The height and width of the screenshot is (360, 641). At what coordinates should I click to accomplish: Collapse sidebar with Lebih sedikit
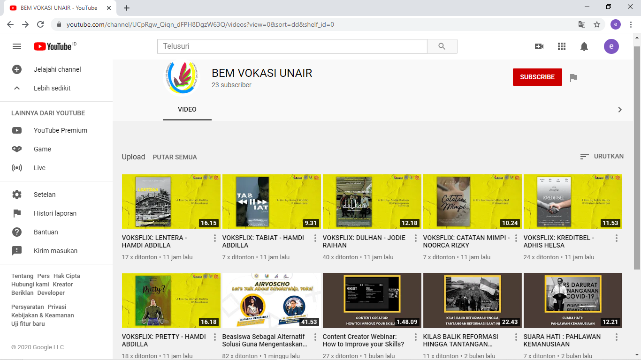coord(52,88)
